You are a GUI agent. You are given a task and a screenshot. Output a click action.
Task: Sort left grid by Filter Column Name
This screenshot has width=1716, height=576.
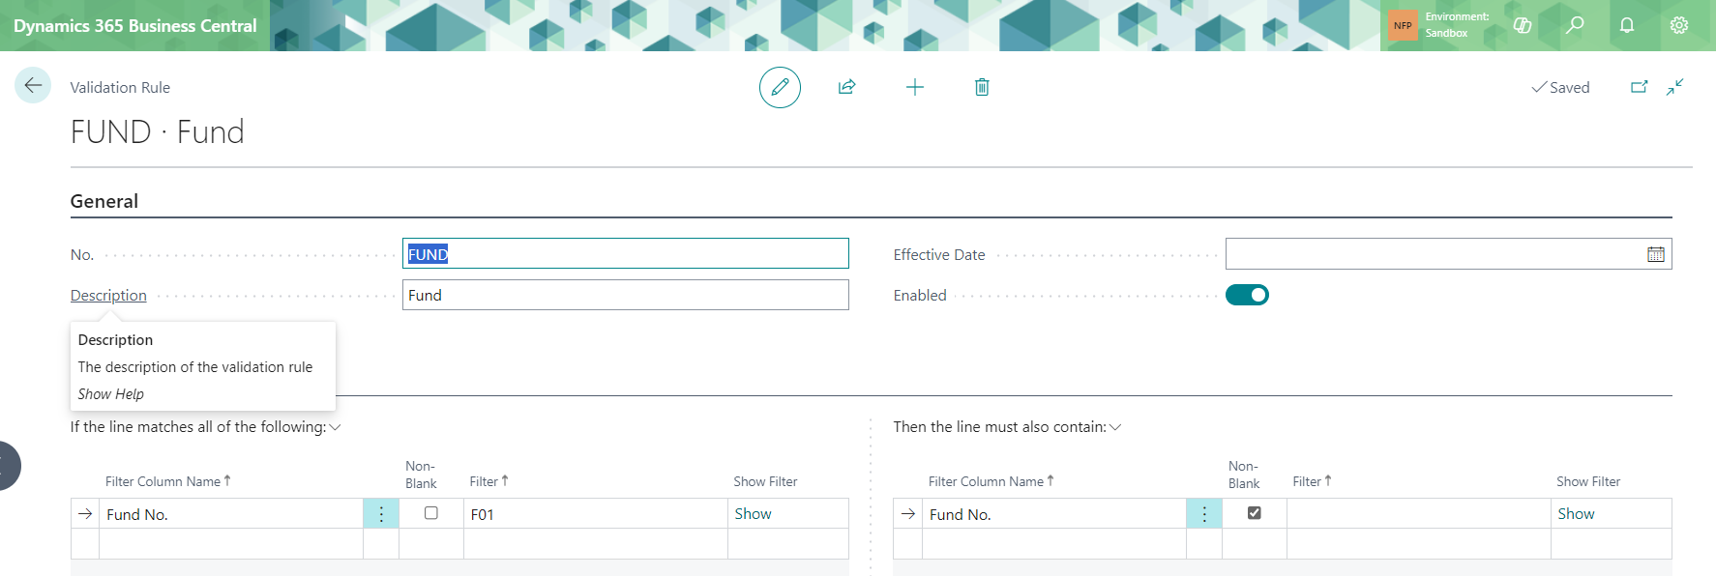tap(168, 481)
